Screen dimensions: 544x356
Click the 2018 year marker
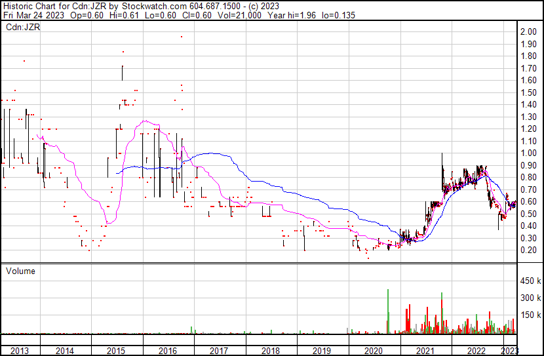pos(271,351)
